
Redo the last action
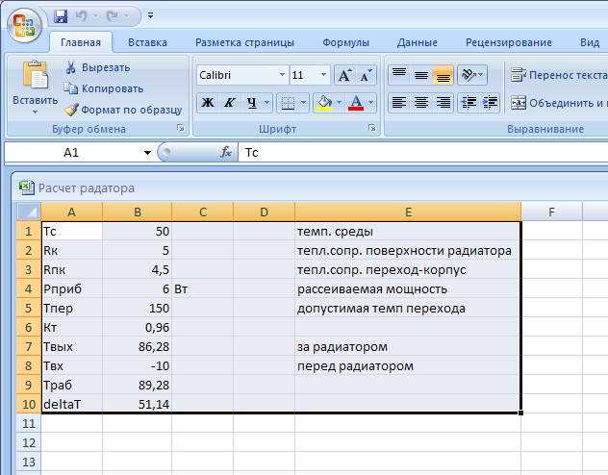click(113, 16)
